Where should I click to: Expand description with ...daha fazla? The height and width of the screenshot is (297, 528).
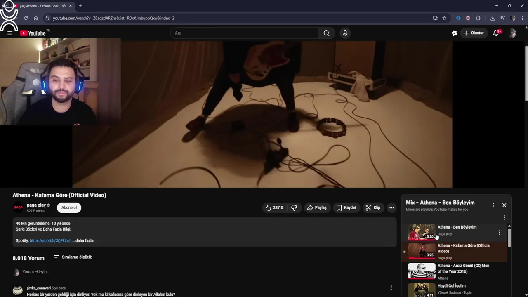point(83,240)
